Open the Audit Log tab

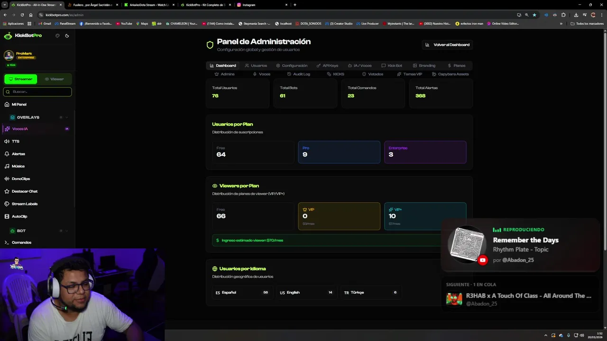point(298,74)
